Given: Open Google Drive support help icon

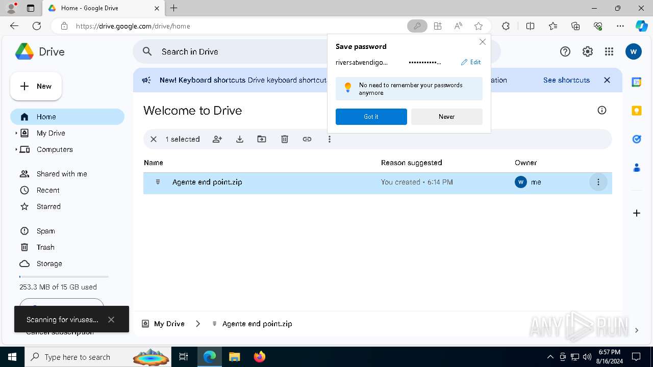Looking at the screenshot, I should pyautogui.click(x=565, y=51).
